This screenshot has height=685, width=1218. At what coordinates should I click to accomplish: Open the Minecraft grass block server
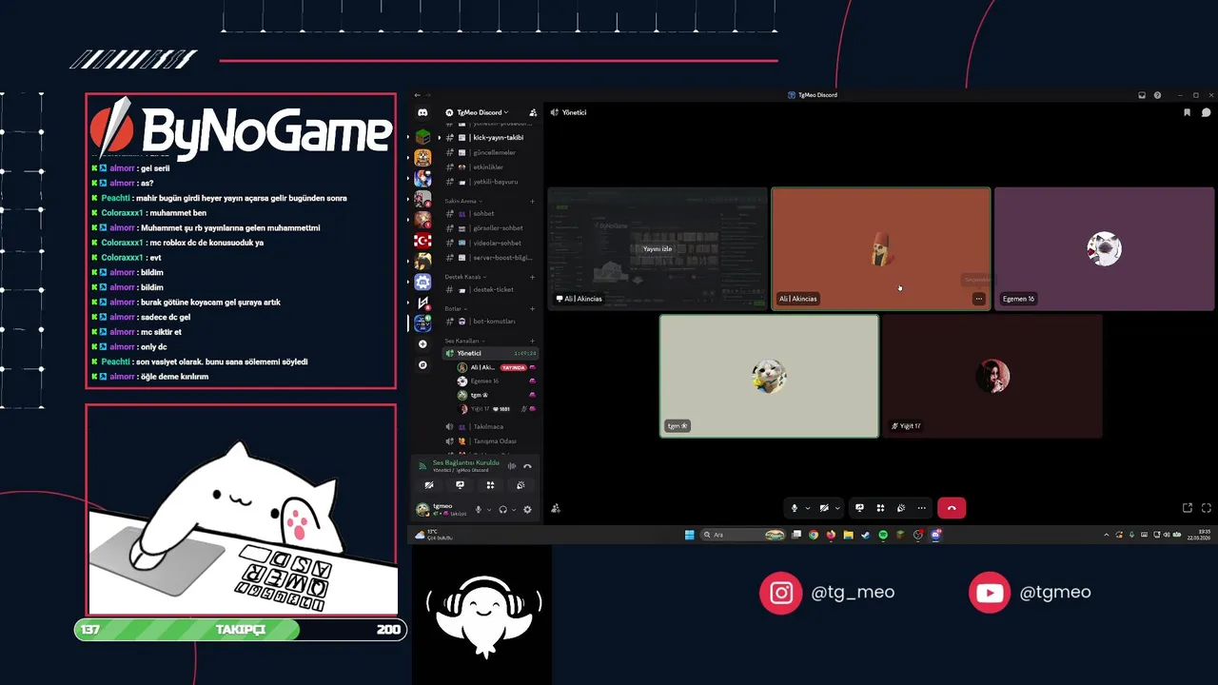[x=422, y=136]
